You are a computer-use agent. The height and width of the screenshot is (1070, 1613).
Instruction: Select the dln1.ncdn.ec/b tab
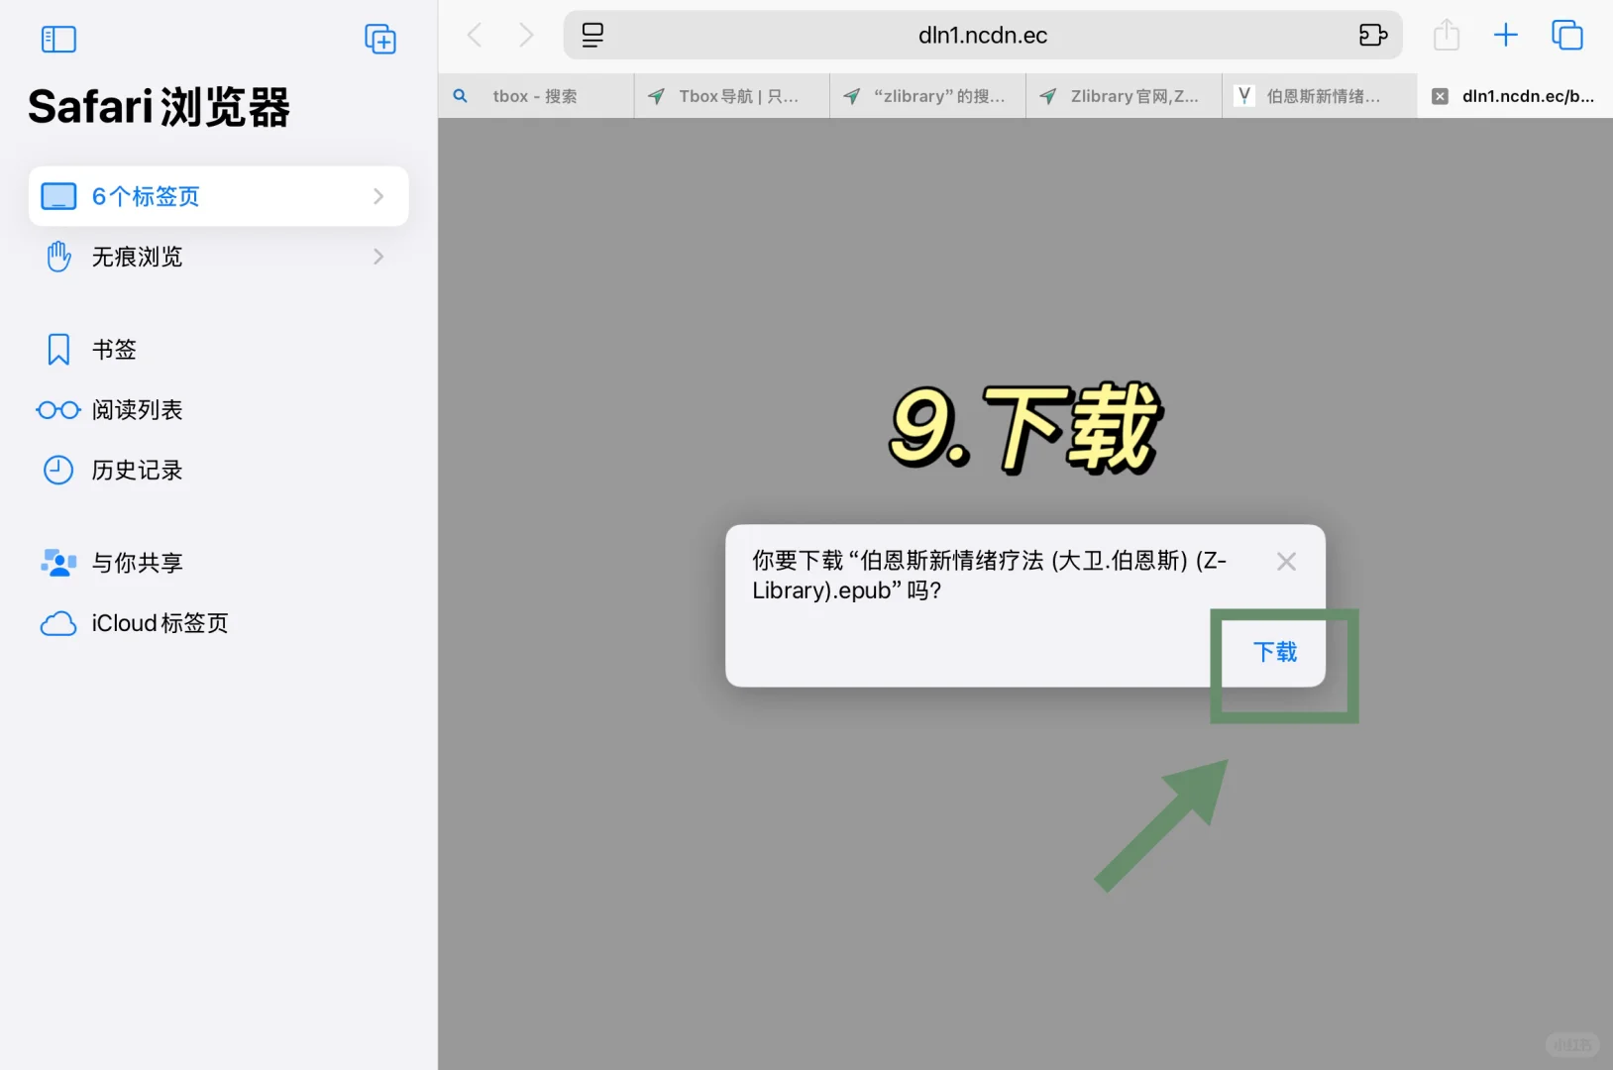[1516, 96]
